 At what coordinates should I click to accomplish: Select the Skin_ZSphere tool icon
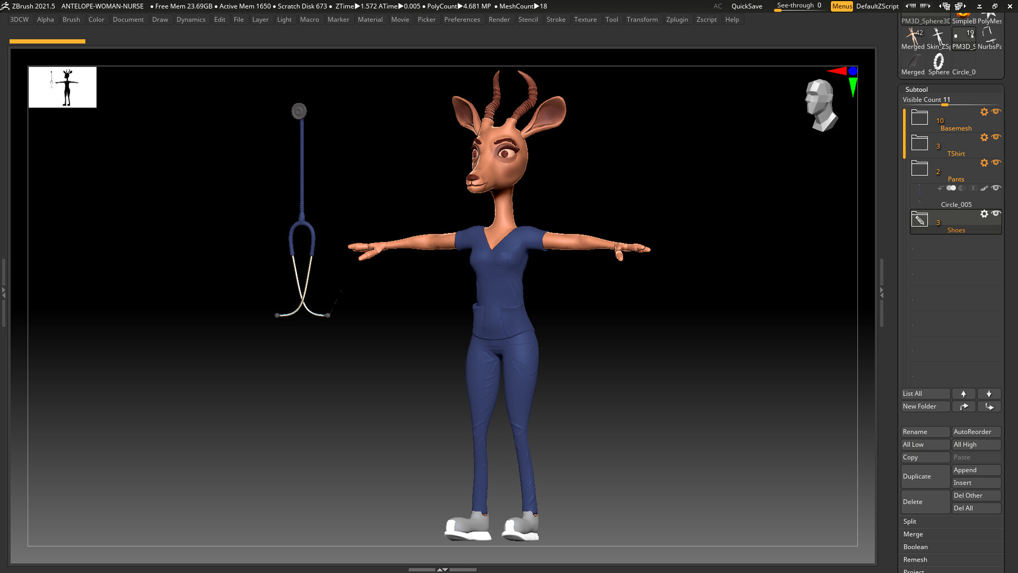pyautogui.click(x=938, y=39)
